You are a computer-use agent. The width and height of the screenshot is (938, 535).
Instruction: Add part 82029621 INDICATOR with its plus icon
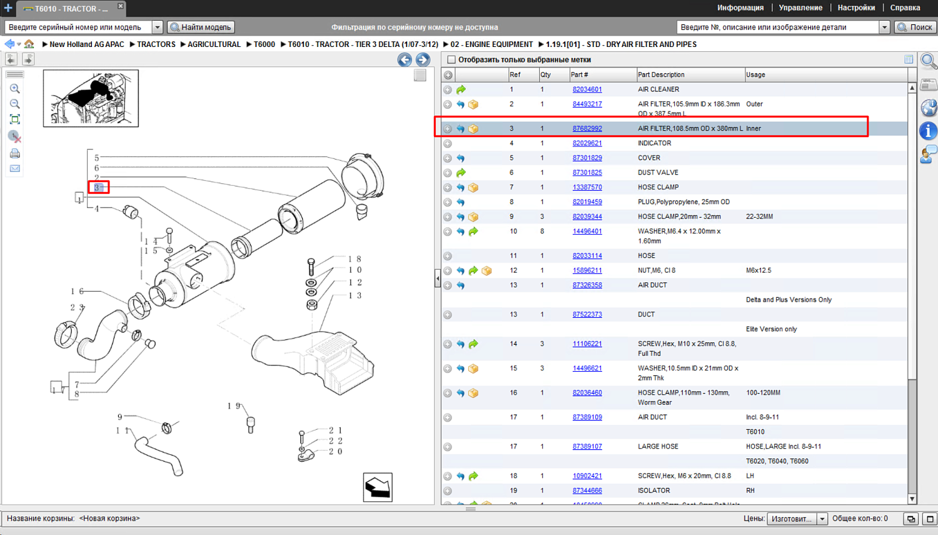coord(448,144)
